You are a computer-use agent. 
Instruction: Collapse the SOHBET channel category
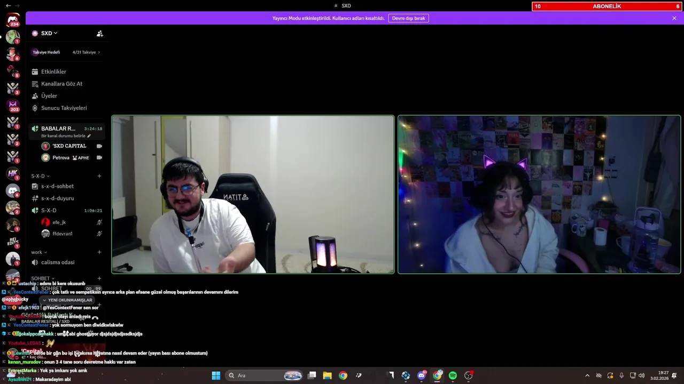tap(42, 278)
